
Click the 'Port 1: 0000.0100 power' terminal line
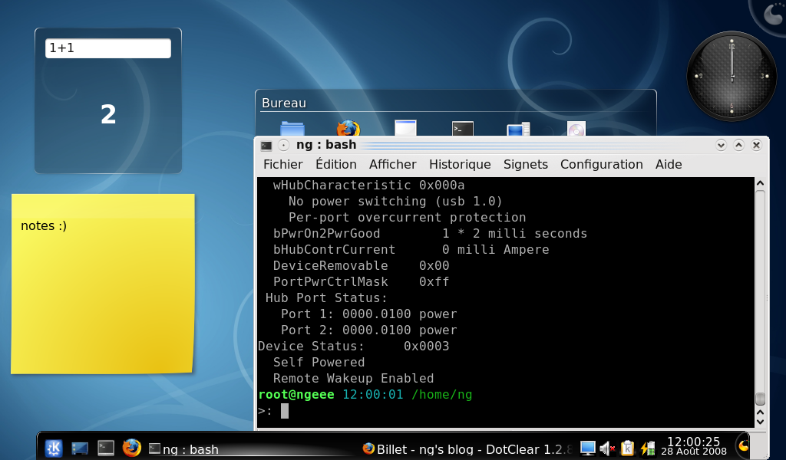pos(368,314)
